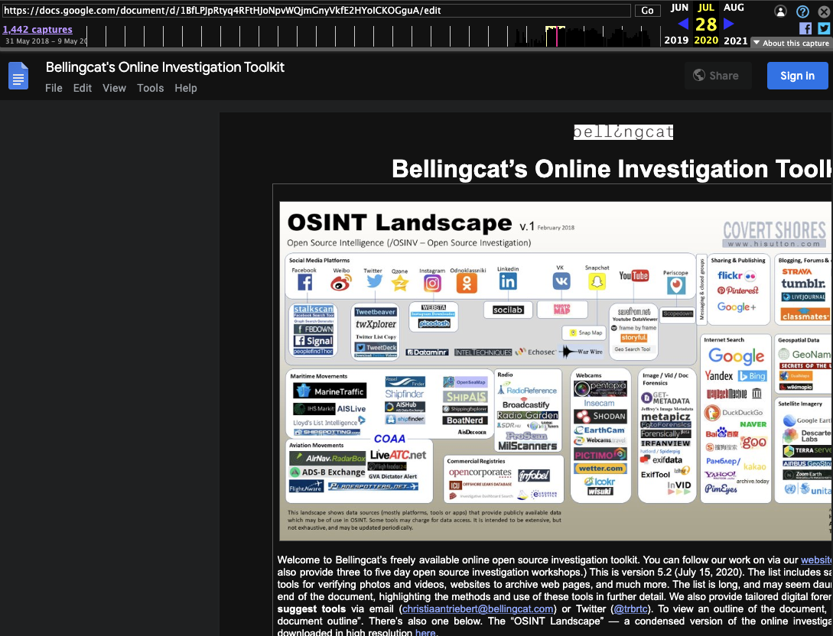833x636 pixels.
Task: Open the File menu
Action: (54, 88)
